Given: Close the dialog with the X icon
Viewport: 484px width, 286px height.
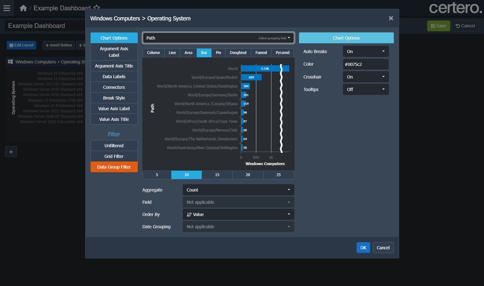Looking at the screenshot, I should coord(391,18).
